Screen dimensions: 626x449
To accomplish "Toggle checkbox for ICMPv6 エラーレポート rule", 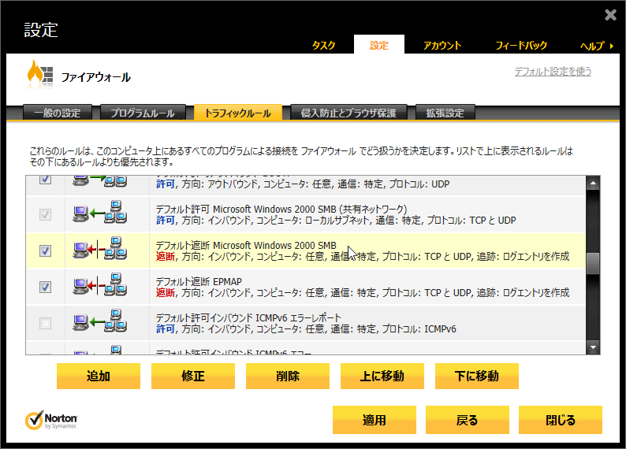I will click(x=46, y=323).
